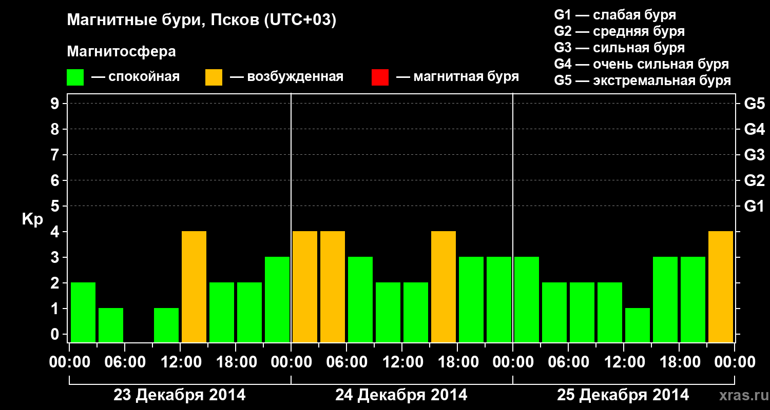Click the '— спокойная' legend label
Image resolution: width=770 pixels, height=410 pixels.
click(x=135, y=77)
